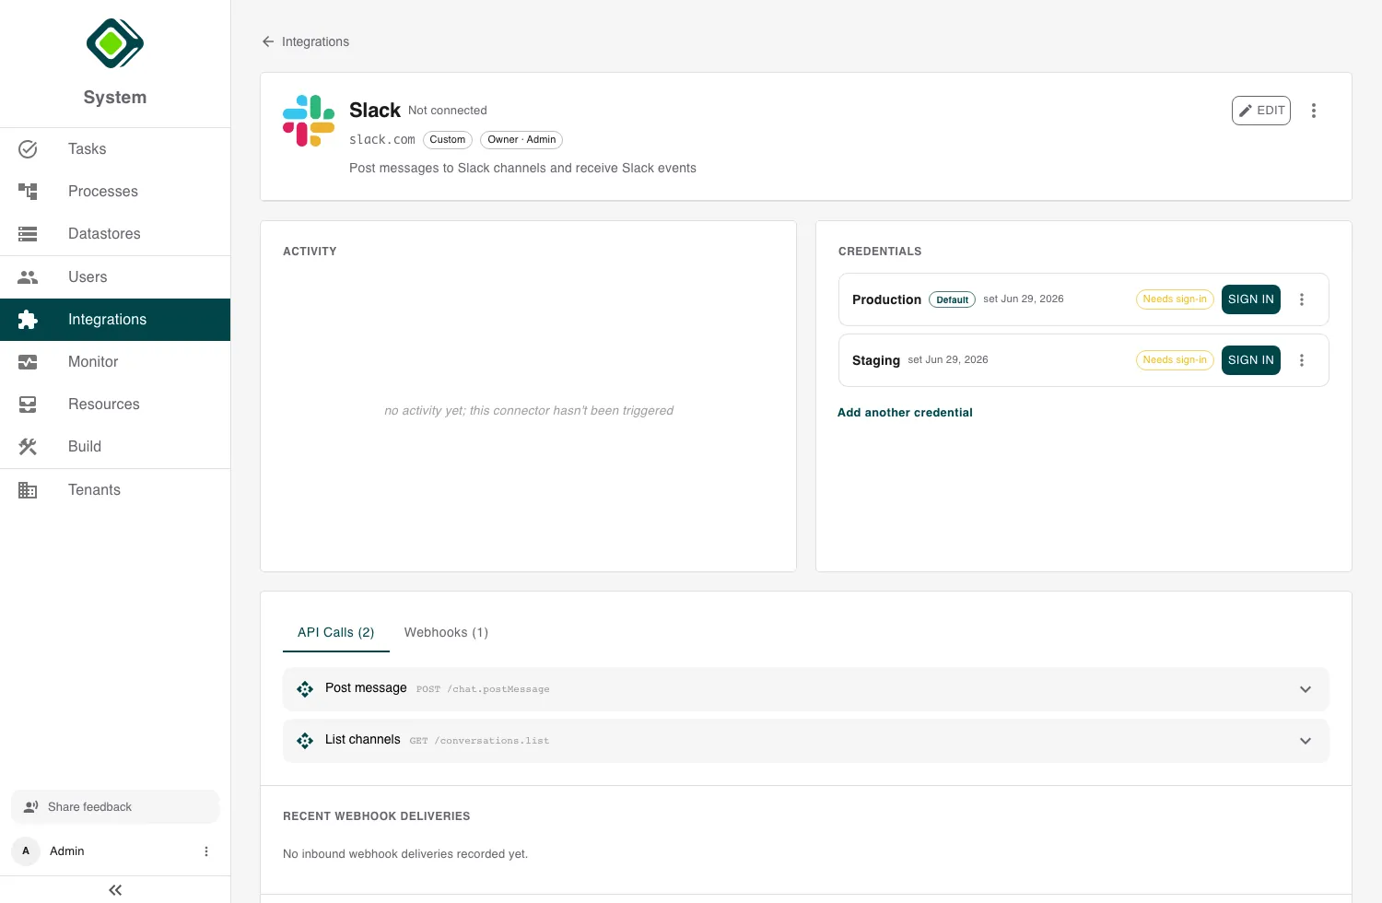
Task: Switch to the Webhooks tab
Action: (446, 632)
